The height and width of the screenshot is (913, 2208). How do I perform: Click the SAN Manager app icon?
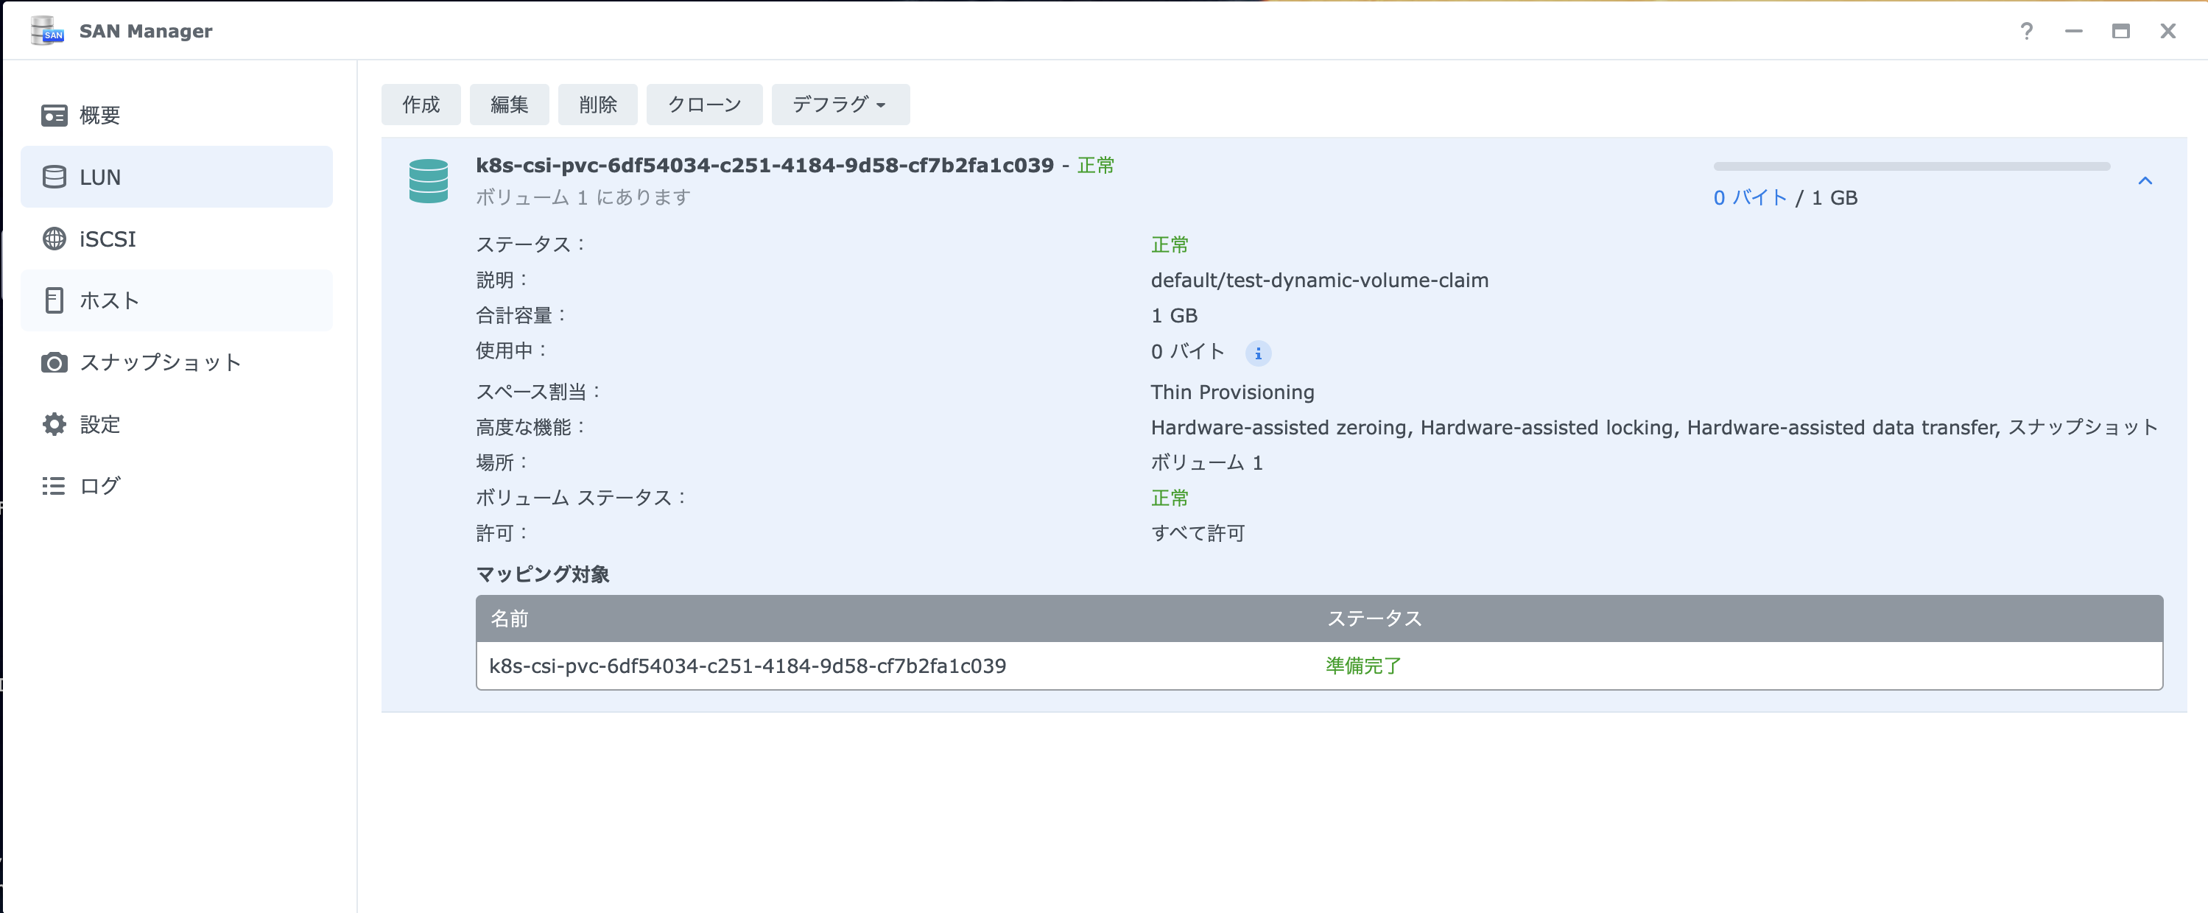point(46,31)
